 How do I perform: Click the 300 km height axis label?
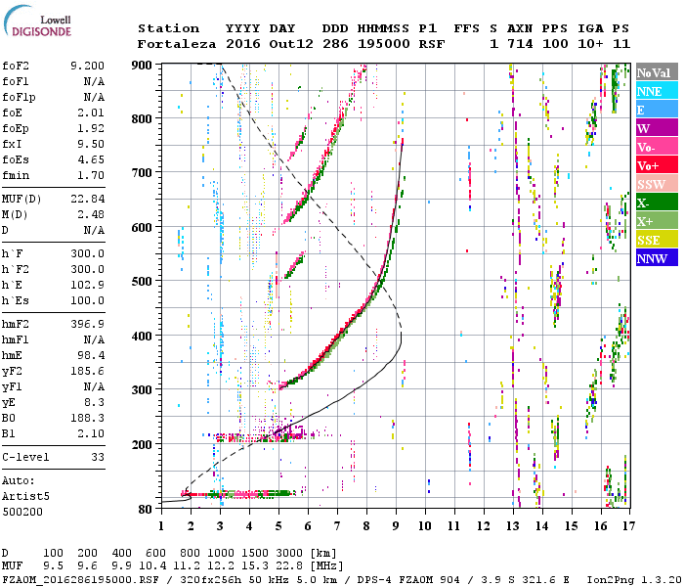tap(142, 389)
